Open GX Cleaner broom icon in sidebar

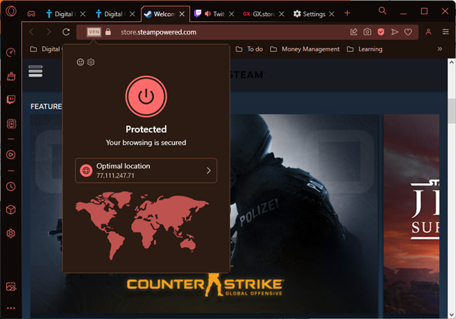coord(11,76)
